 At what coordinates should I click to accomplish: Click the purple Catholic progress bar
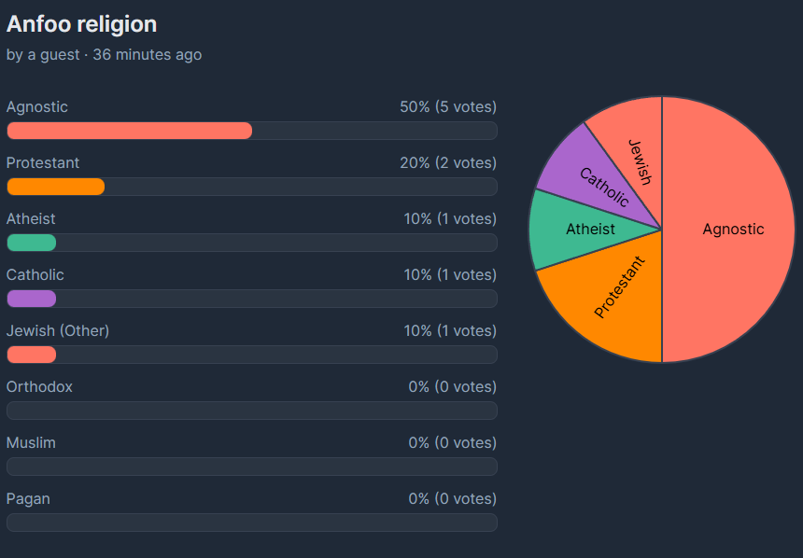pos(251,299)
